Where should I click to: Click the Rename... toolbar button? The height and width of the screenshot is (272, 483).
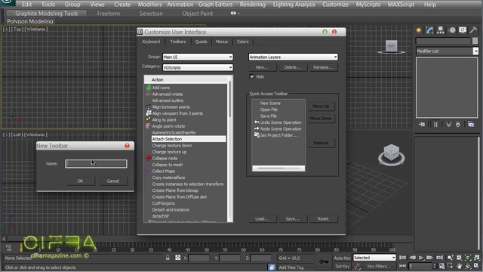(x=323, y=67)
